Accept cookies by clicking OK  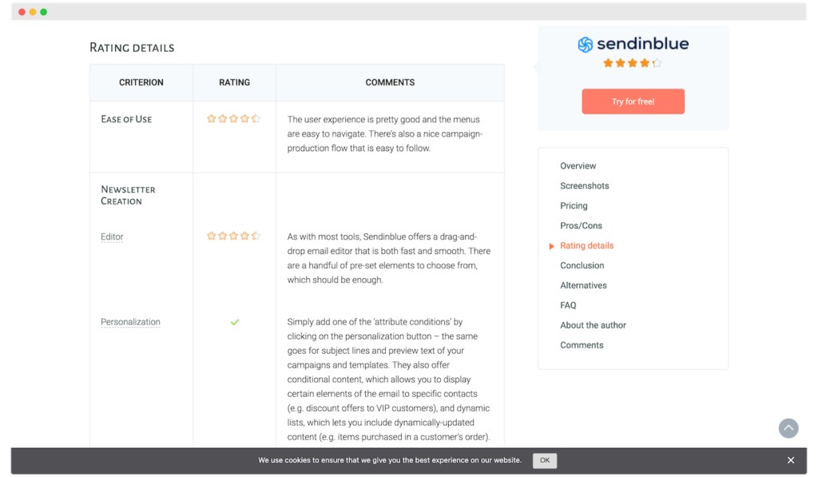point(545,460)
